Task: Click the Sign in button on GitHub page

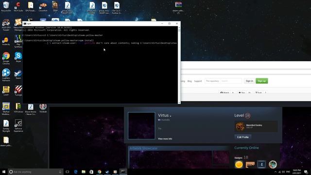Action: point(249,81)
